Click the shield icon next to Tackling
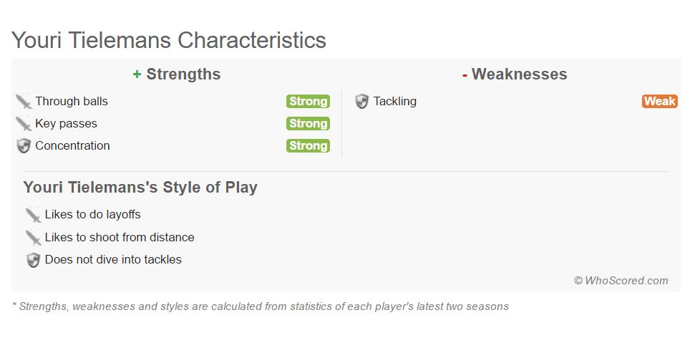This screenshot has width=695, height=348. pos(362,102)
